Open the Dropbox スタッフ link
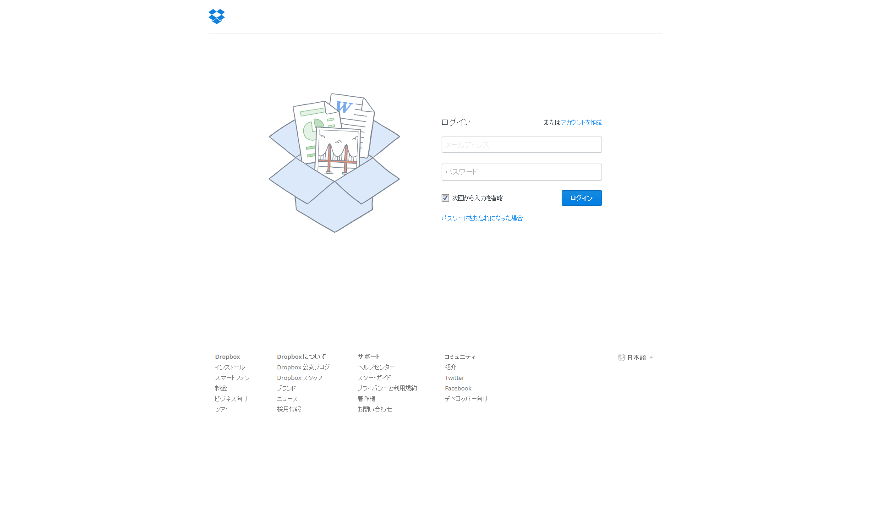 pyautogui.click(x=300, y=378)
